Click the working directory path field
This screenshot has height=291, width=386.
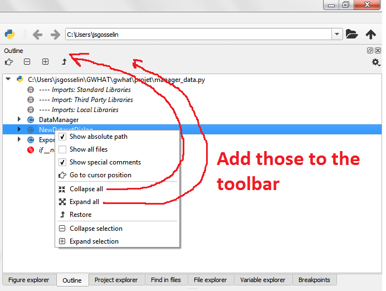click(198, 34)
